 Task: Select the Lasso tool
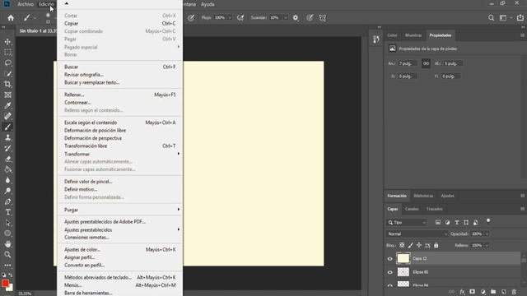coord(7,63)
